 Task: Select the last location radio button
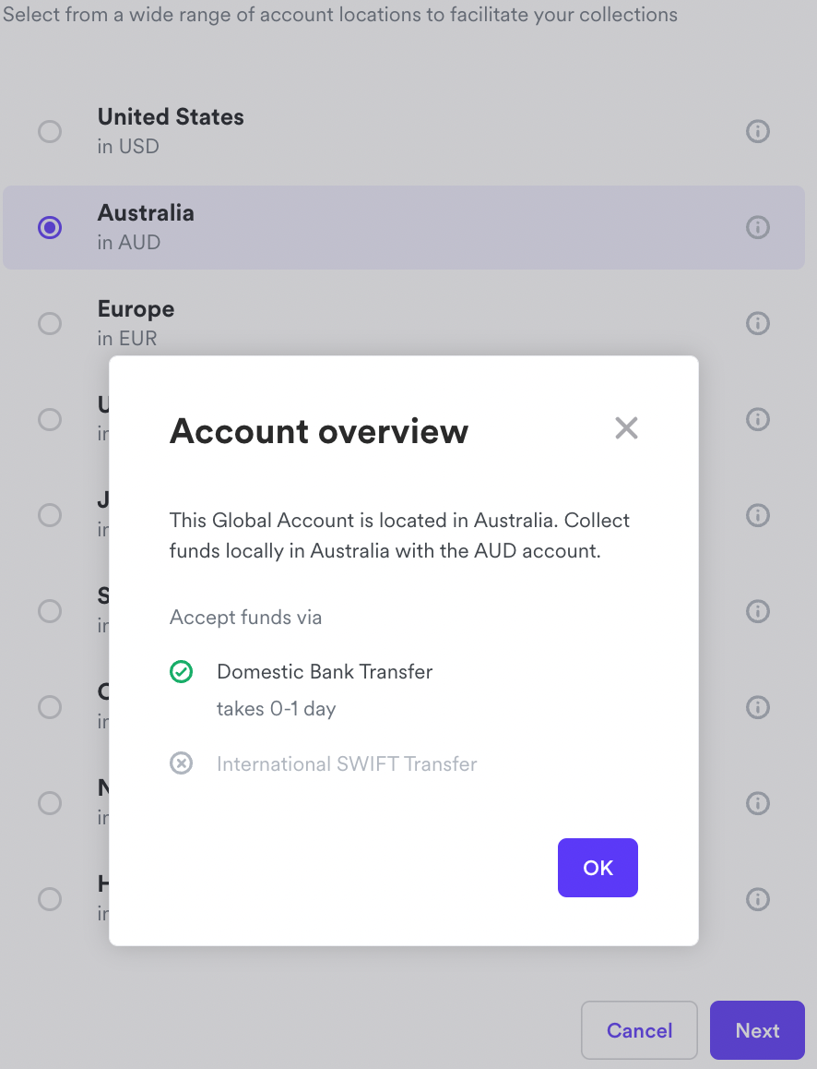pyautogui.click(x=50, y=900)
